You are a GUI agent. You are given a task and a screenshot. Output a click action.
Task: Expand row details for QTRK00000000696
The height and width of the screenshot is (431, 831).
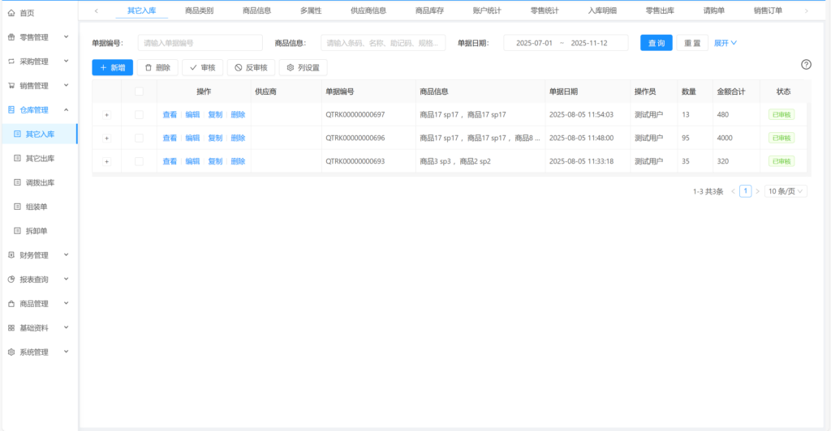(x=106, y=139)
